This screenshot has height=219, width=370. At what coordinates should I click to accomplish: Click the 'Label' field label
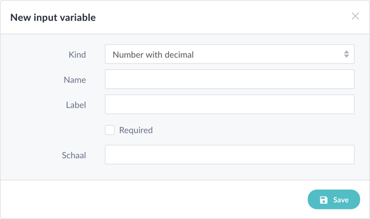coord(76,105)
